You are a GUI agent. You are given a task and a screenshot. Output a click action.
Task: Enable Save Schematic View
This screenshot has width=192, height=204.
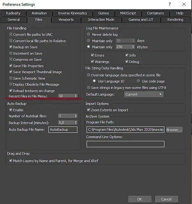pyautogui.click(x=11, y=78)
